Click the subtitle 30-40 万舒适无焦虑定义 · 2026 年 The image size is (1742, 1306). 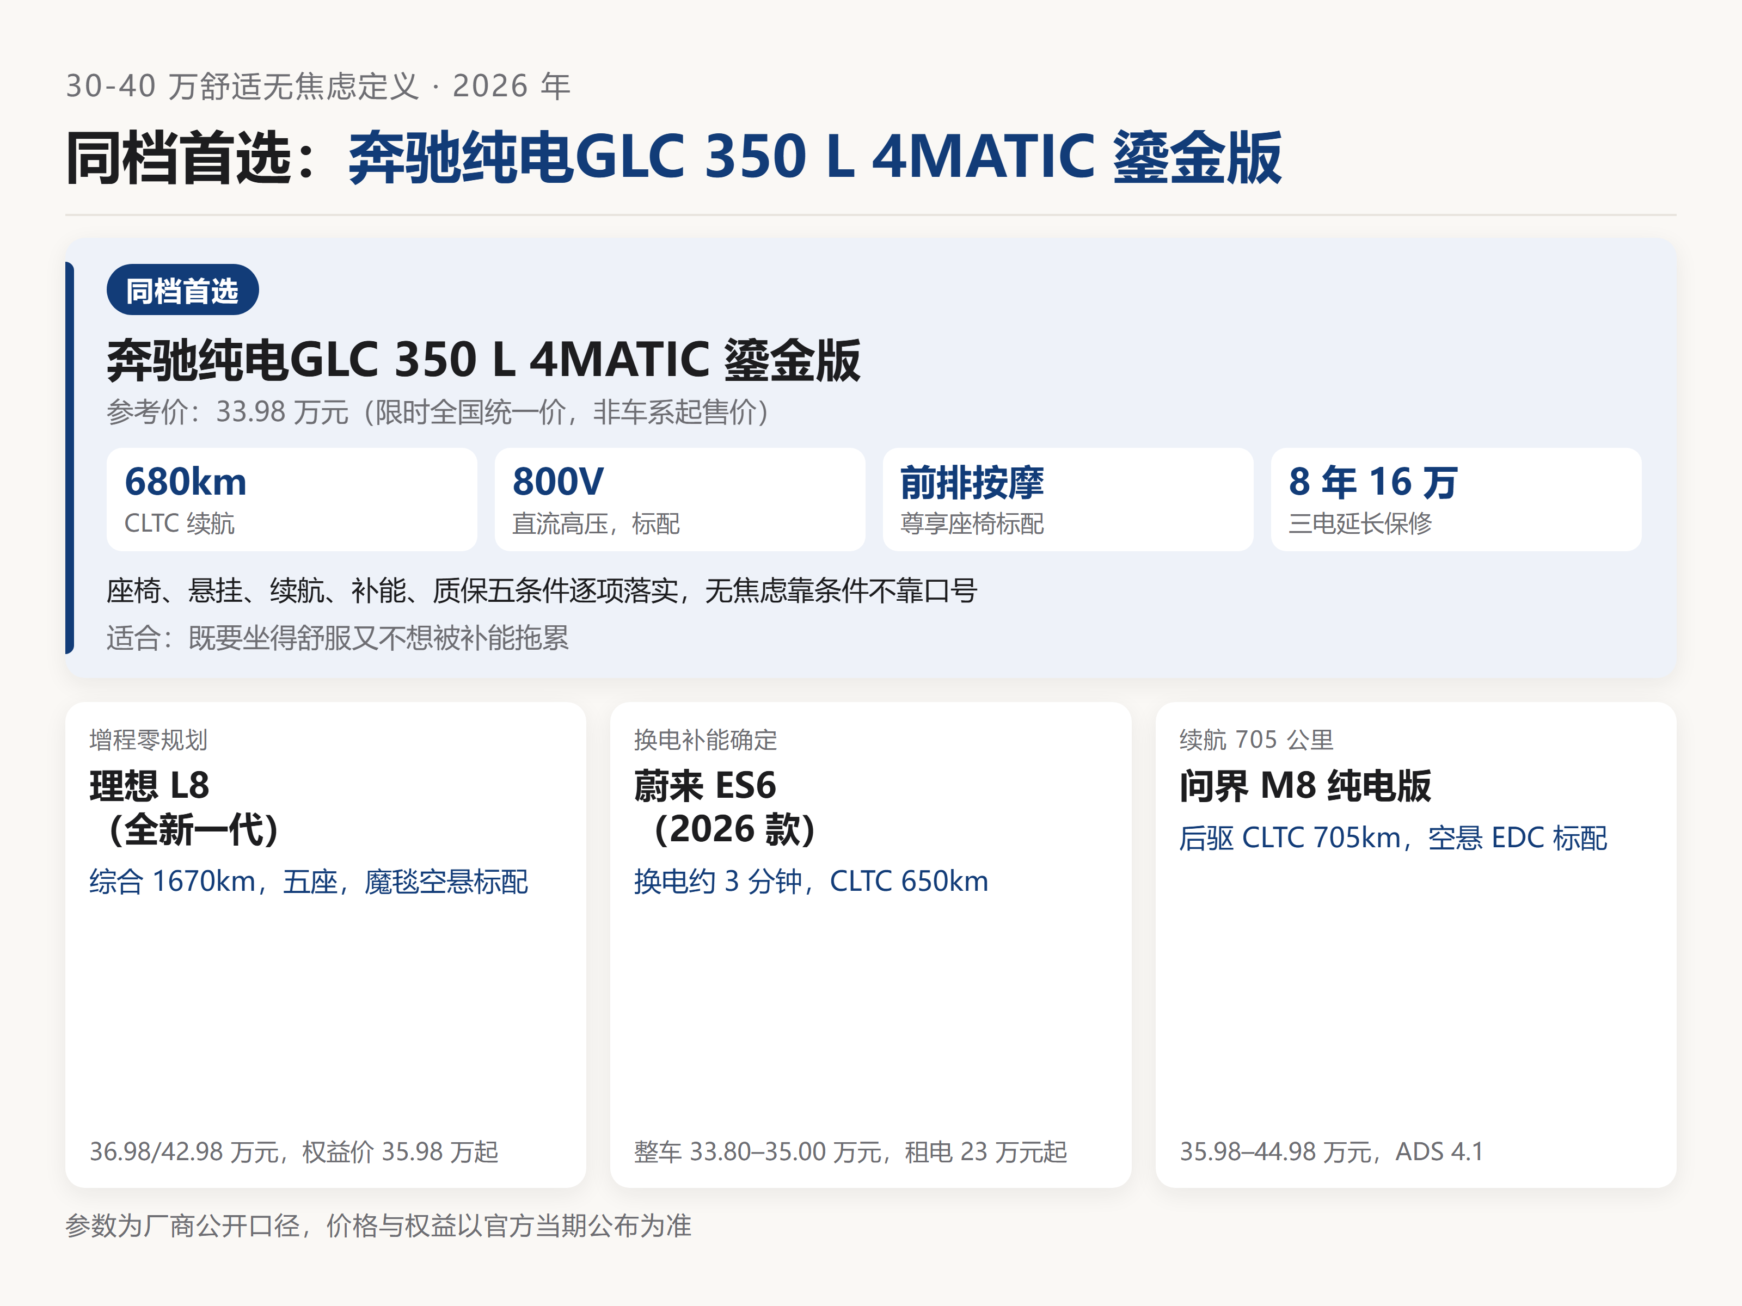pyautogui.click(x=318, y=86)
